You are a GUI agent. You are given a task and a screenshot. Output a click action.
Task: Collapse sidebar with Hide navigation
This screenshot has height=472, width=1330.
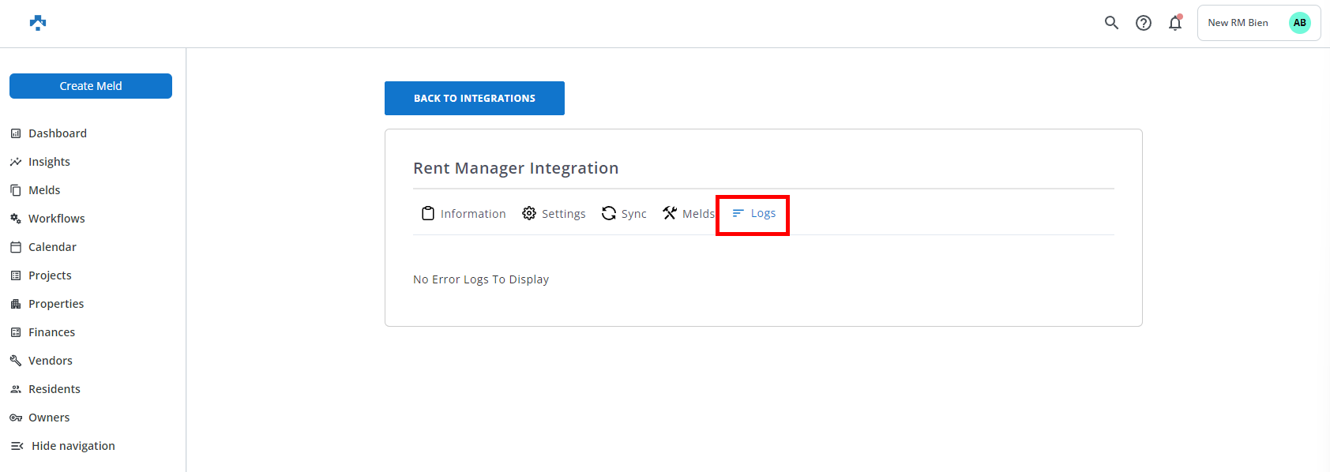tap(63, 446)
